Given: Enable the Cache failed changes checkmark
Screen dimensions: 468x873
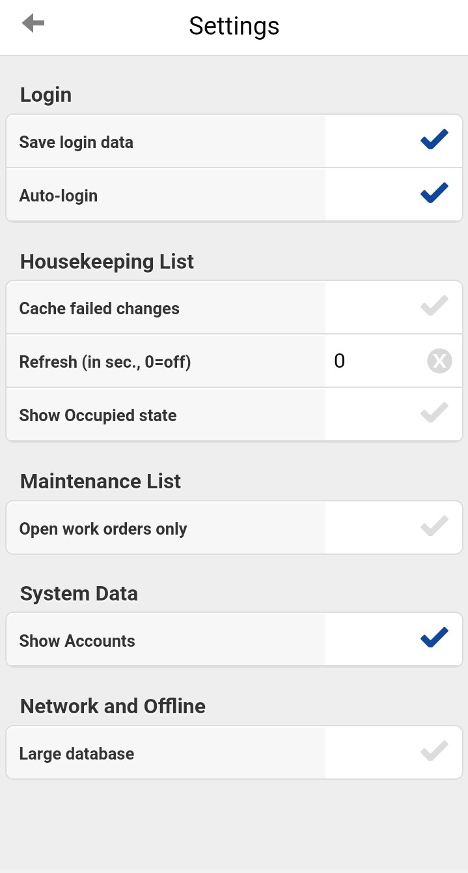Looking at the screenshot, I should click(434, 306).
